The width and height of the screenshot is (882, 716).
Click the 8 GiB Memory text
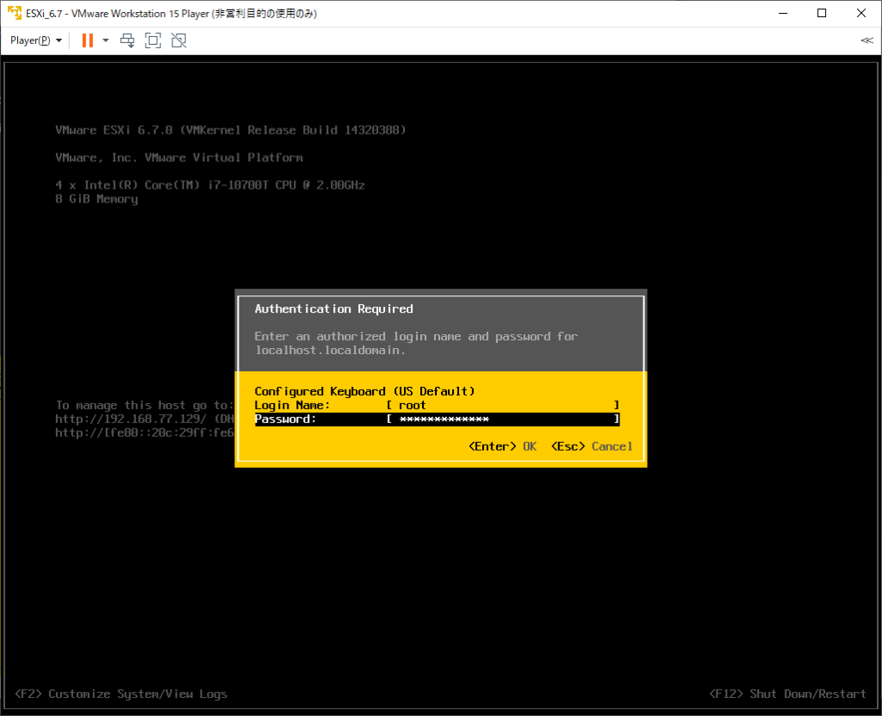tap(96, 199)
